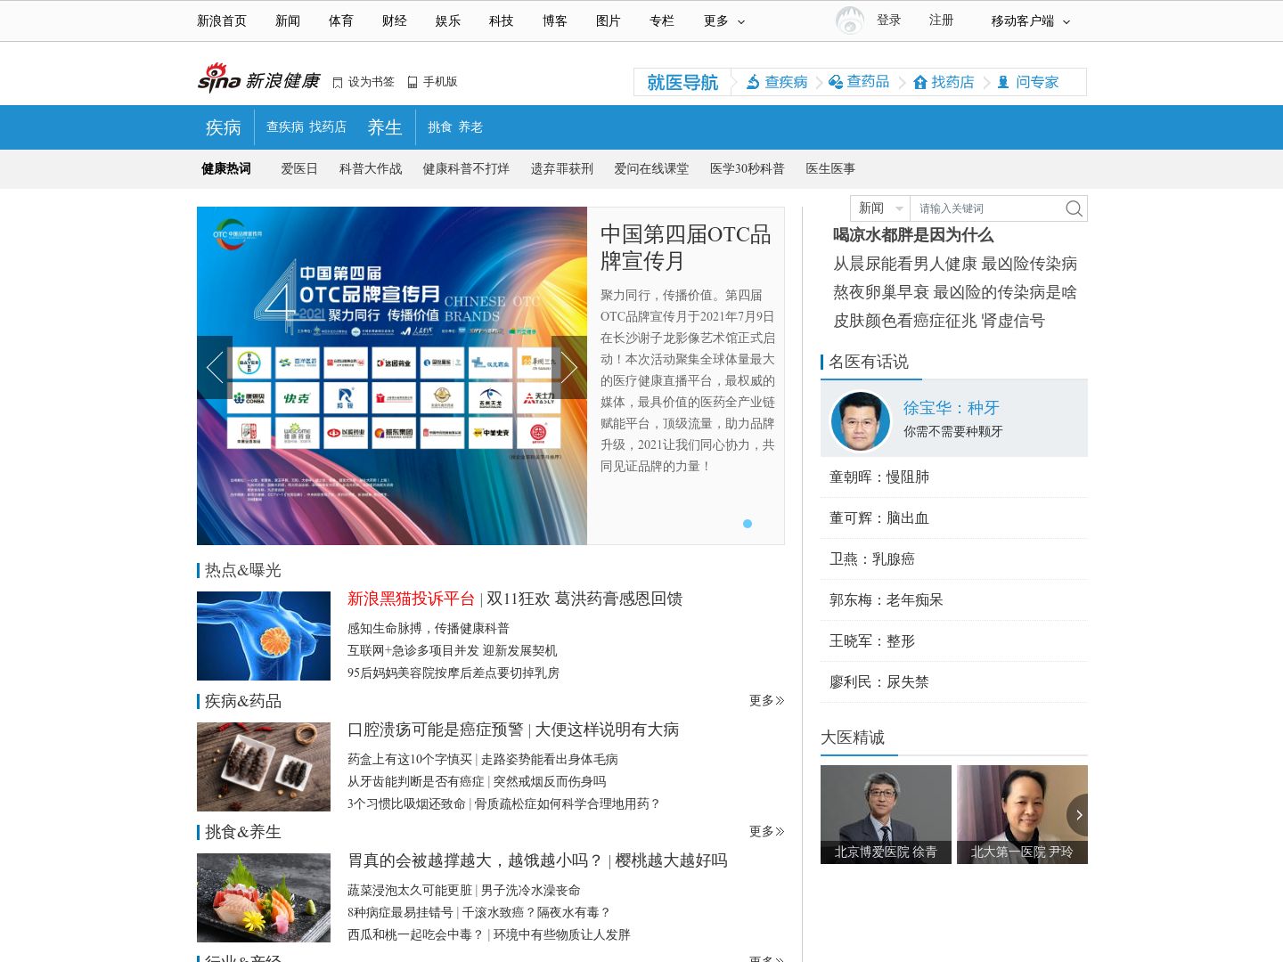Click the 找药店 link in blue bar
Viewport: 1283px width, 962px height.
pos(328,127)
